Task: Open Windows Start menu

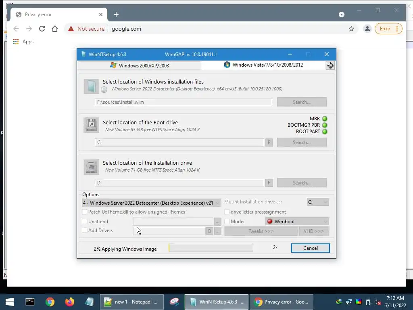Action: click(10, 302)
